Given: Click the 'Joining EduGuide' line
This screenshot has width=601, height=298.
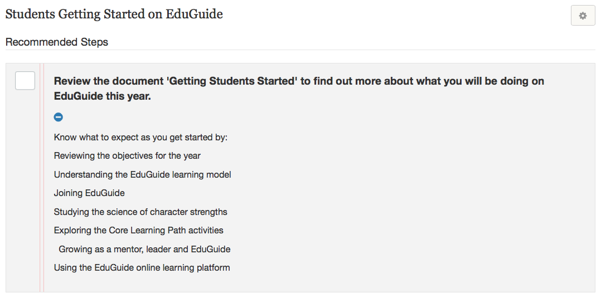Looking at the screenshot, I should click(89, 193).
